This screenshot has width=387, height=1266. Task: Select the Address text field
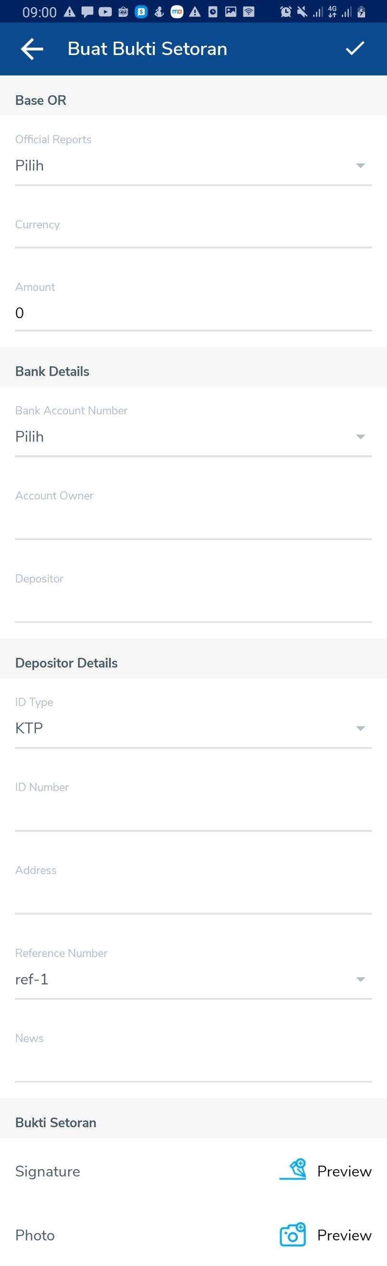point(193,897)
